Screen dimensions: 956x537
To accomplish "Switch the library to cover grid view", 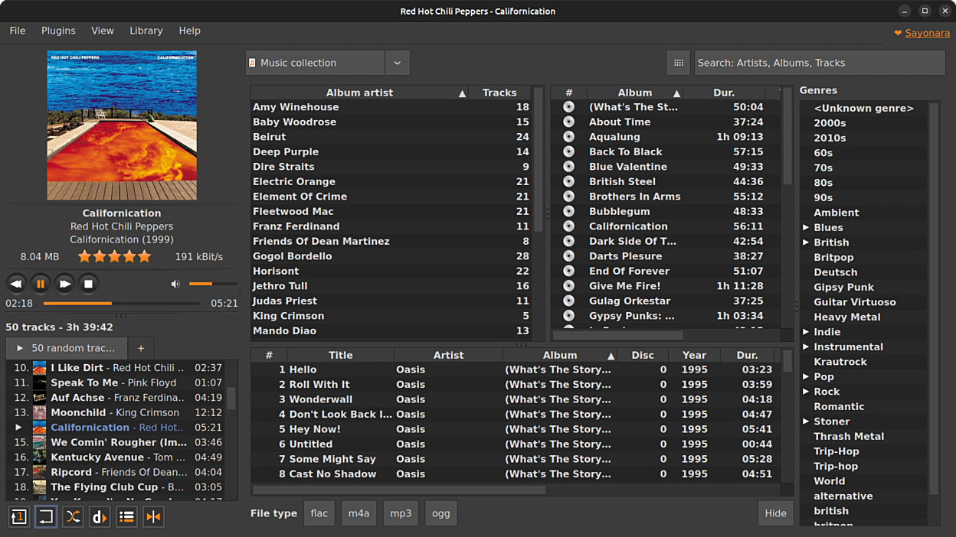I will point(678,63).
